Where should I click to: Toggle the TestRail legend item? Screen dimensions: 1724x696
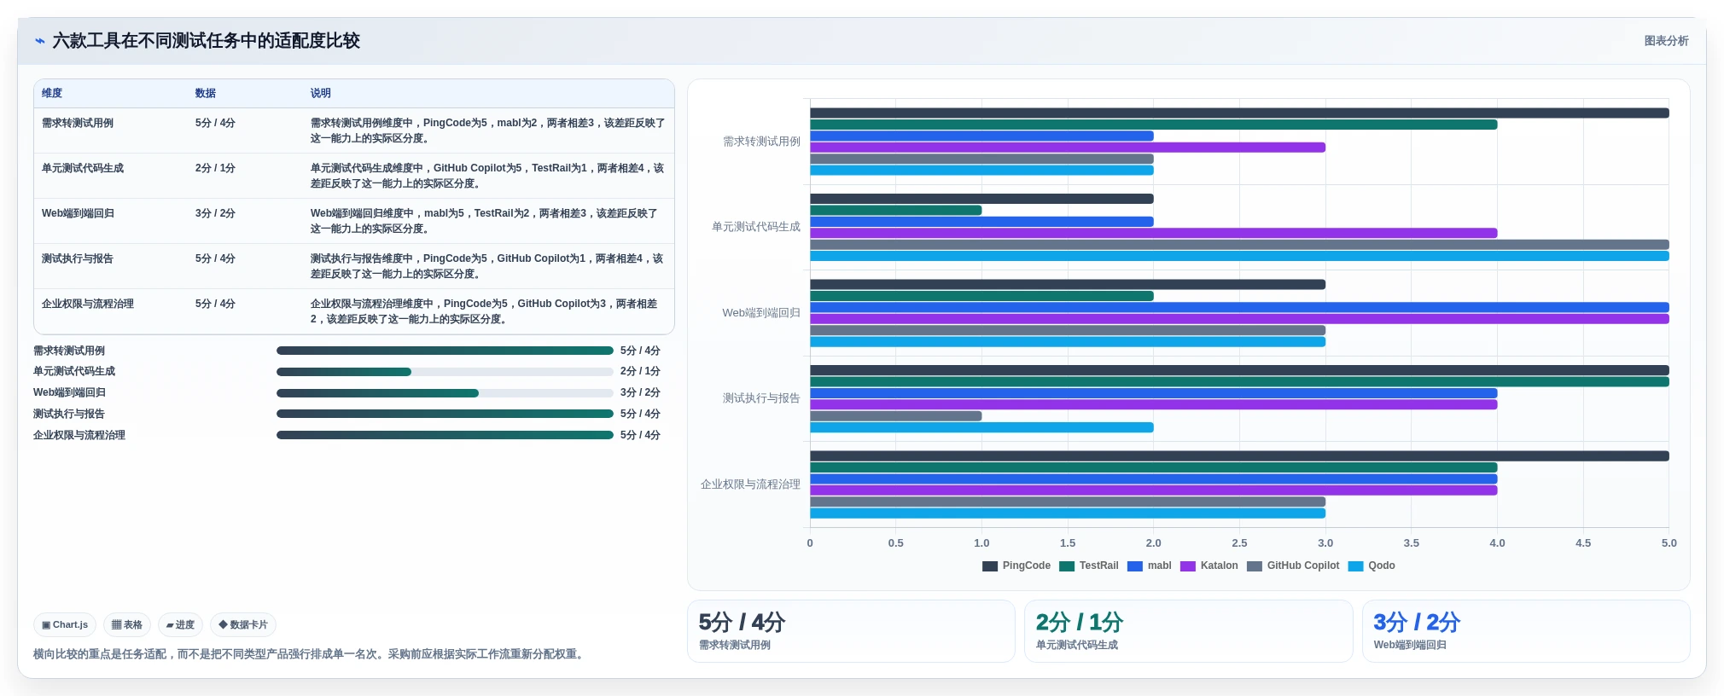tap(1089, 565)
